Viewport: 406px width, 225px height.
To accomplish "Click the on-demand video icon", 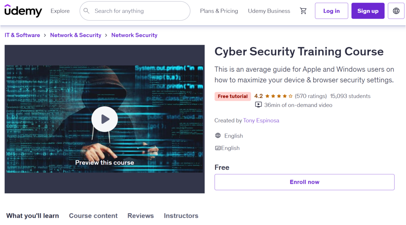I will (258, 105).
